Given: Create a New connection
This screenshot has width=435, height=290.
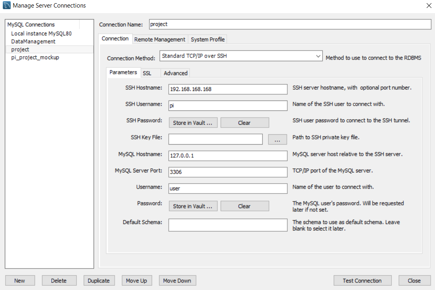Looking at the screenshot, I should (20, 280).
